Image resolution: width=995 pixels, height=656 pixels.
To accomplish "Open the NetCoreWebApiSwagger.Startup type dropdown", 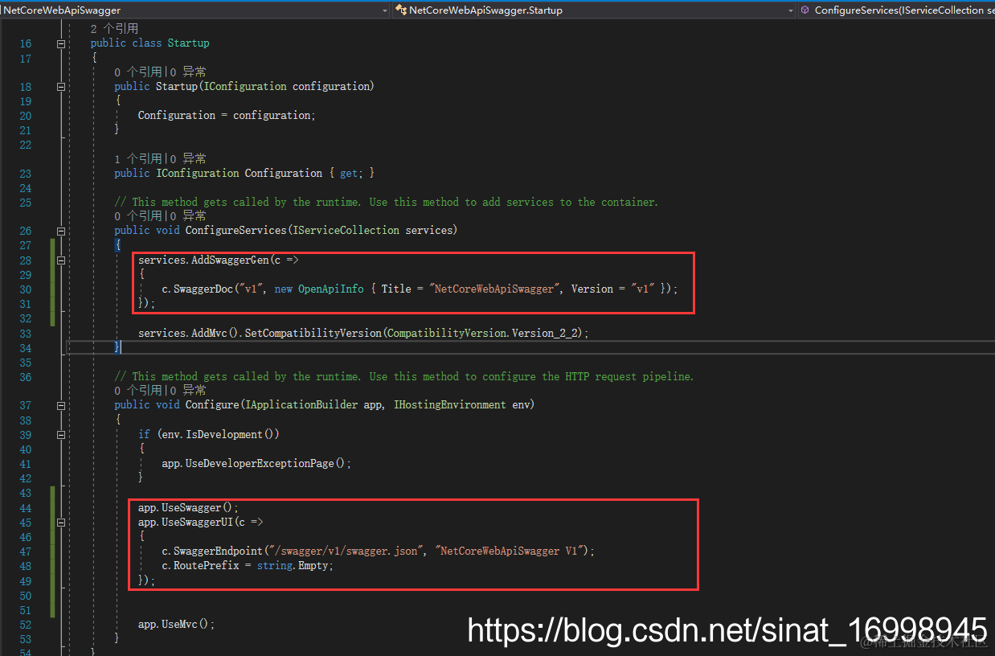I will 593,10.
